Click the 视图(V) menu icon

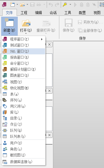click(x=5, y=82)
